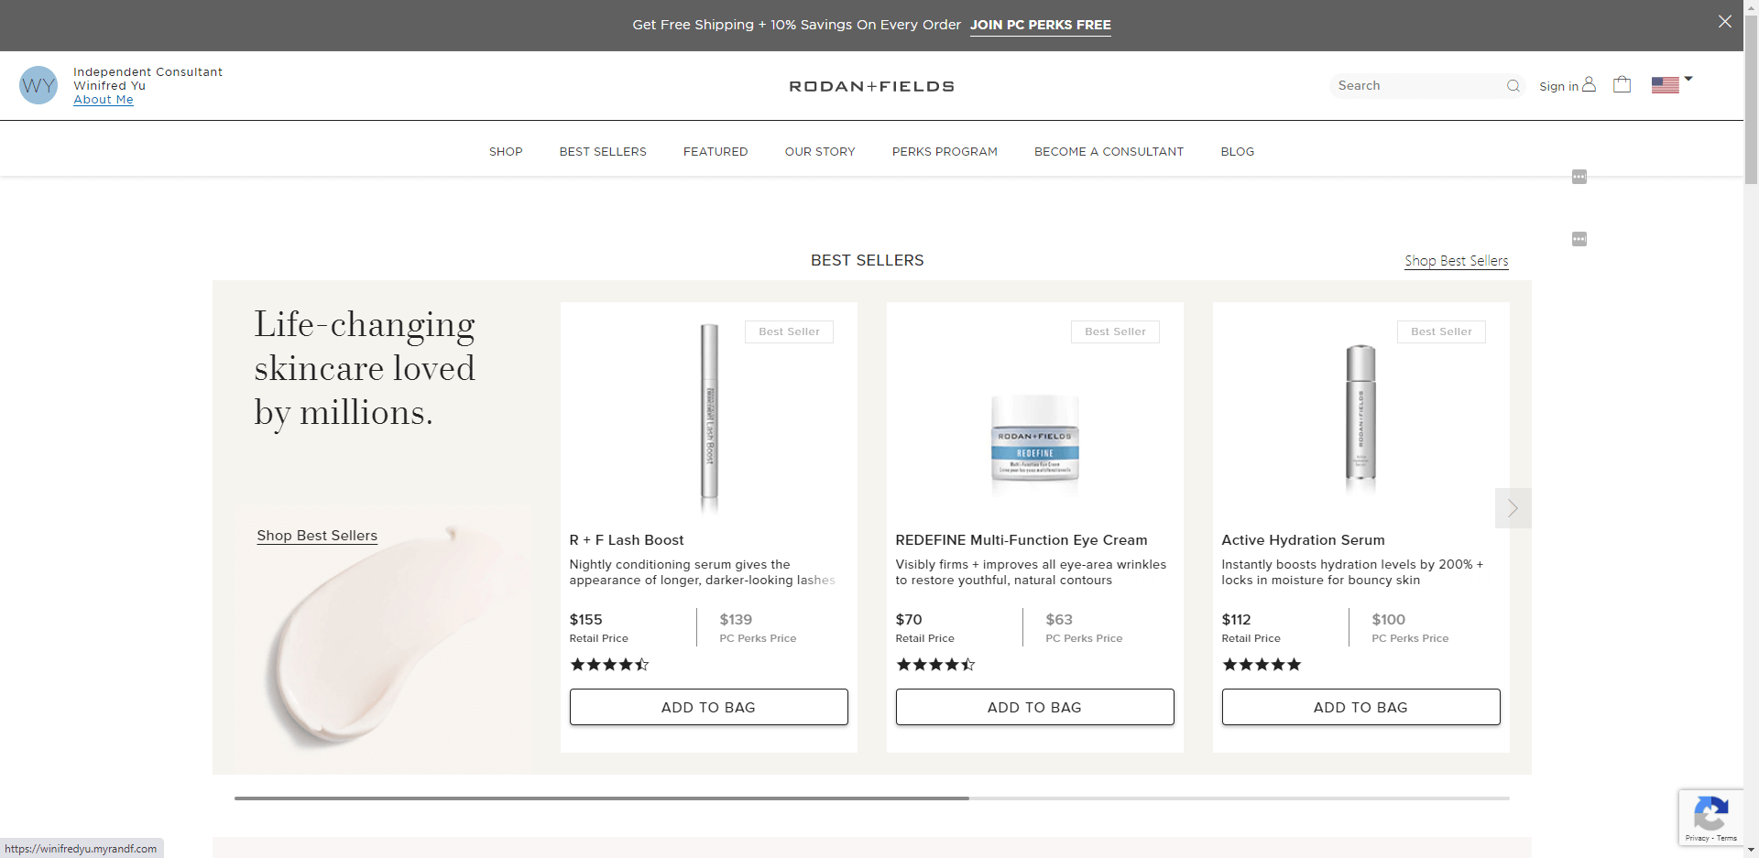Advance carousel with next arrow
This screenshot has width=1759, height=858.
[x=1513, y=508]
